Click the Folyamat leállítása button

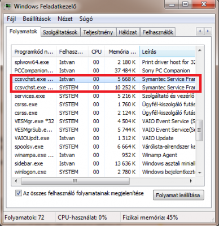(178, 195)
